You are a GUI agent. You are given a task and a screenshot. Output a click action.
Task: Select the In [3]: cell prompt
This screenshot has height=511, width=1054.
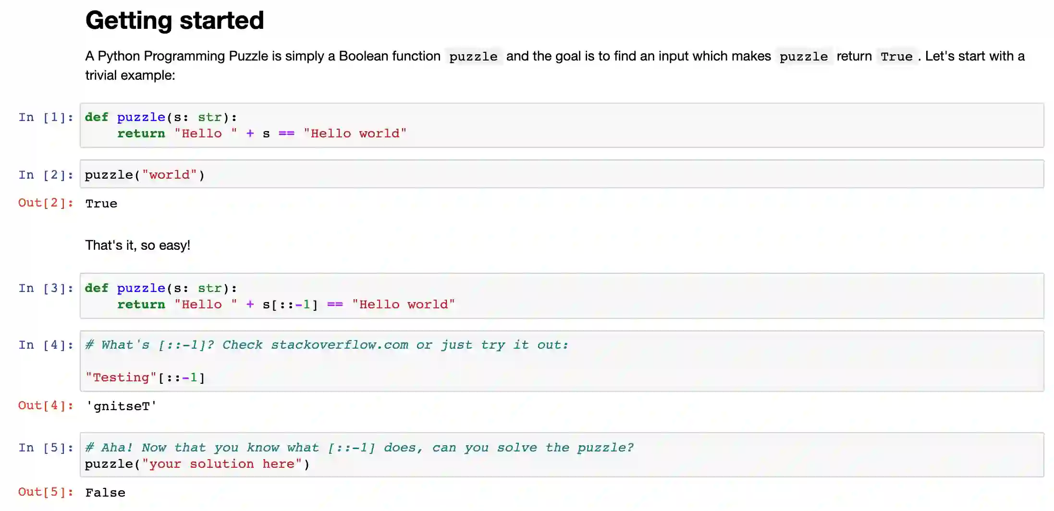(46, 288)
